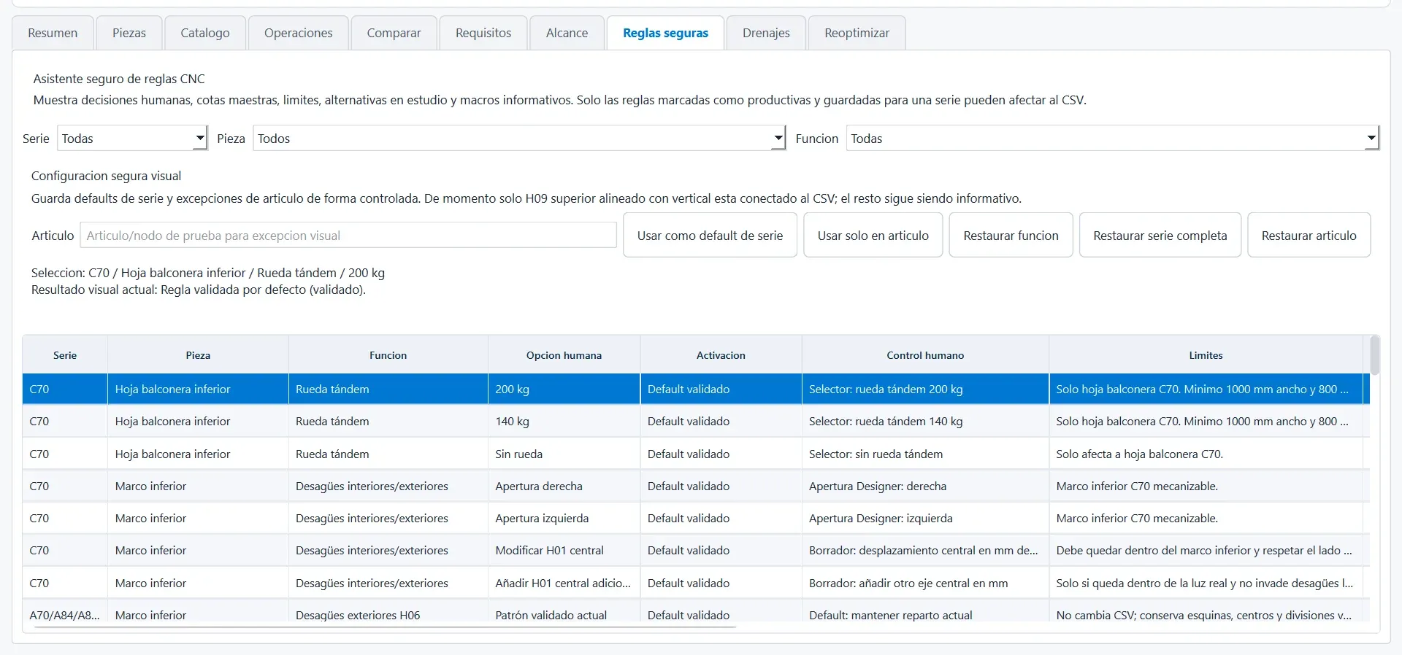1402x655 pixels.
Task: Click the Activacion column header
Action: pyautogui.click(x=721, y=355)
